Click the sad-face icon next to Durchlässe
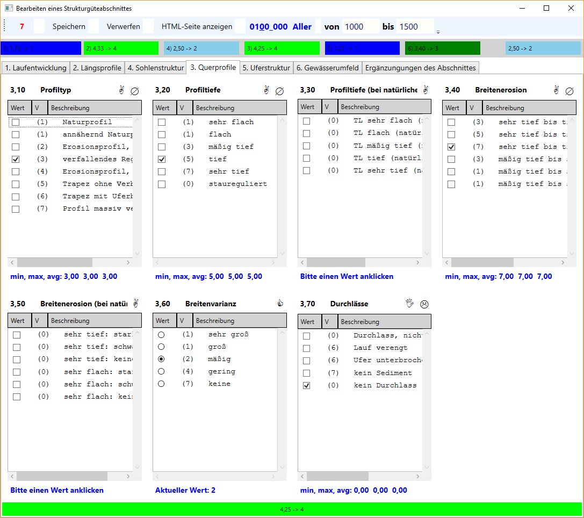This screenshot has width=584, height=518. click(x=424, y=304)
